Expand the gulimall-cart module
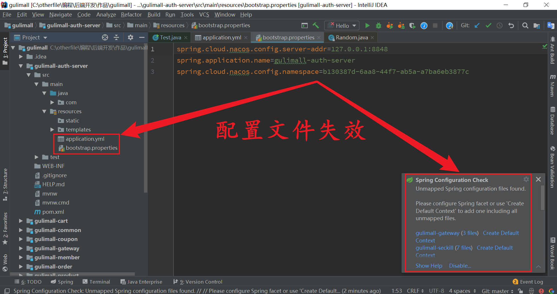This screenshot has width=557, height=294. (21, 221)
